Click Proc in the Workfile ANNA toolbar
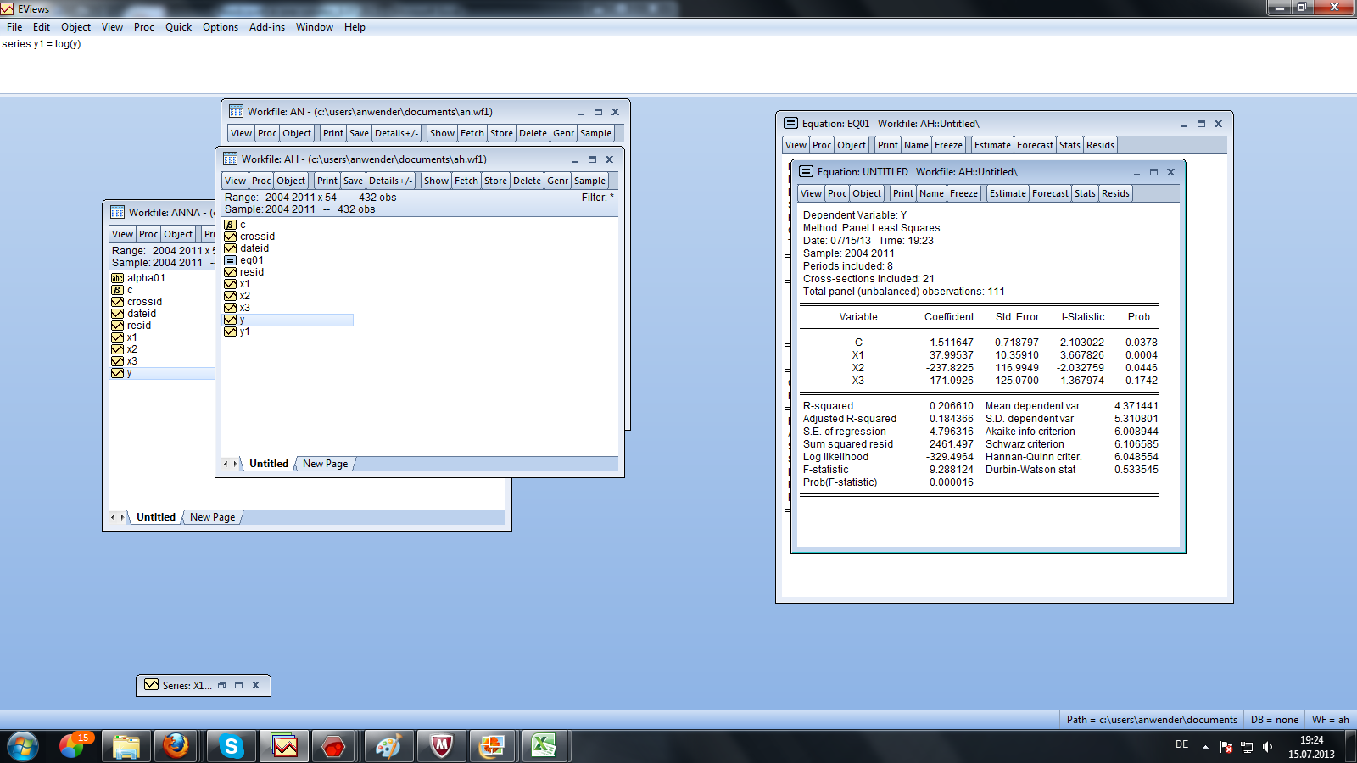 point(148,234)
